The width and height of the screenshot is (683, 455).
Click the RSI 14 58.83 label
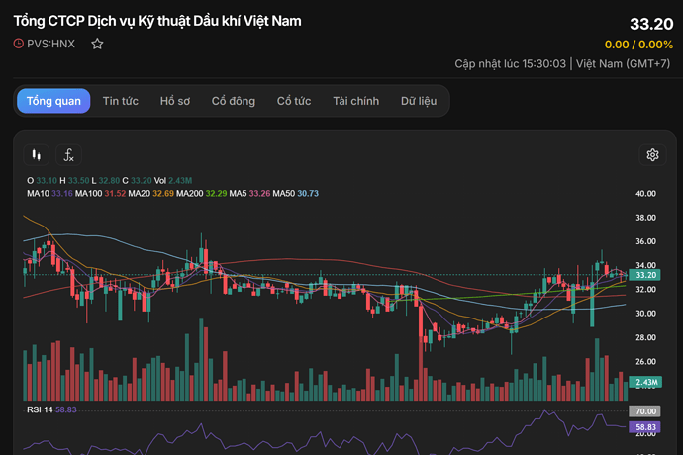pos(51,409)
